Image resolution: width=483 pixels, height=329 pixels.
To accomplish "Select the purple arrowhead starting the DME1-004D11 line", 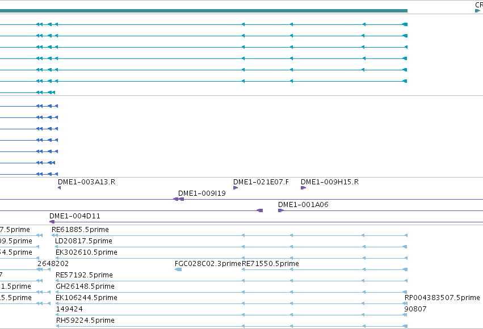I will tap(52, 222).
